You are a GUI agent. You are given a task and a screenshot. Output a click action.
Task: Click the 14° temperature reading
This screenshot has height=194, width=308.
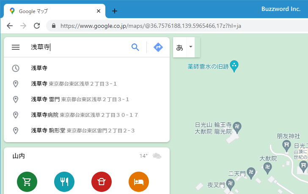click(143, 156)
